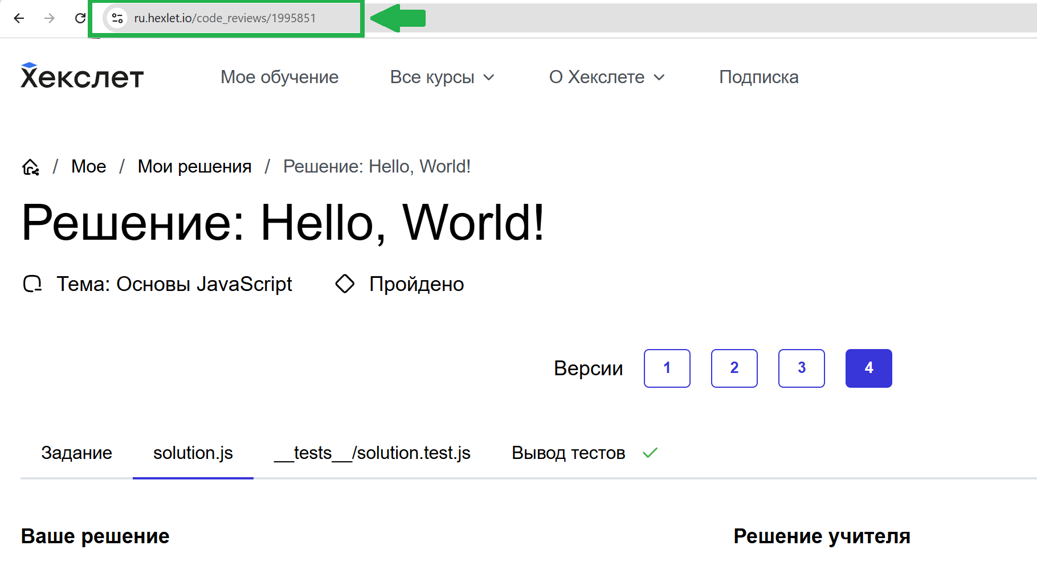
Task: Open site information icon in address bar
Action: (x=117, y=18)
